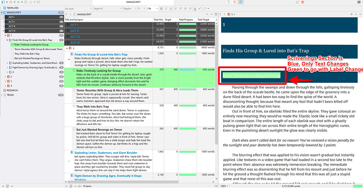
Task: Sort by Total Progress column header
Action: [x=187, y=20]
